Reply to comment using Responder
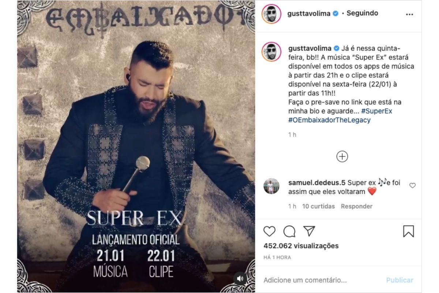The height and width of the screenshot is (293, 439). click(x=357, y=206)
